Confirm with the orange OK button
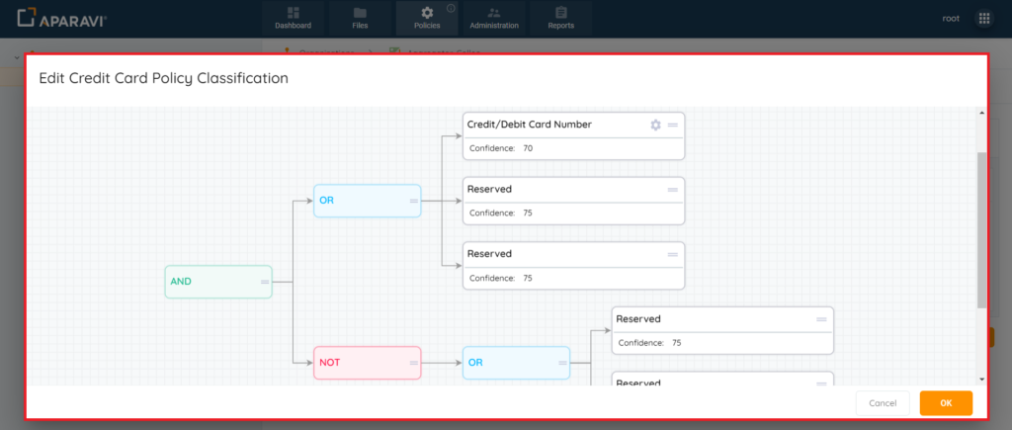Screen dimensions: 1012x430 946,403
